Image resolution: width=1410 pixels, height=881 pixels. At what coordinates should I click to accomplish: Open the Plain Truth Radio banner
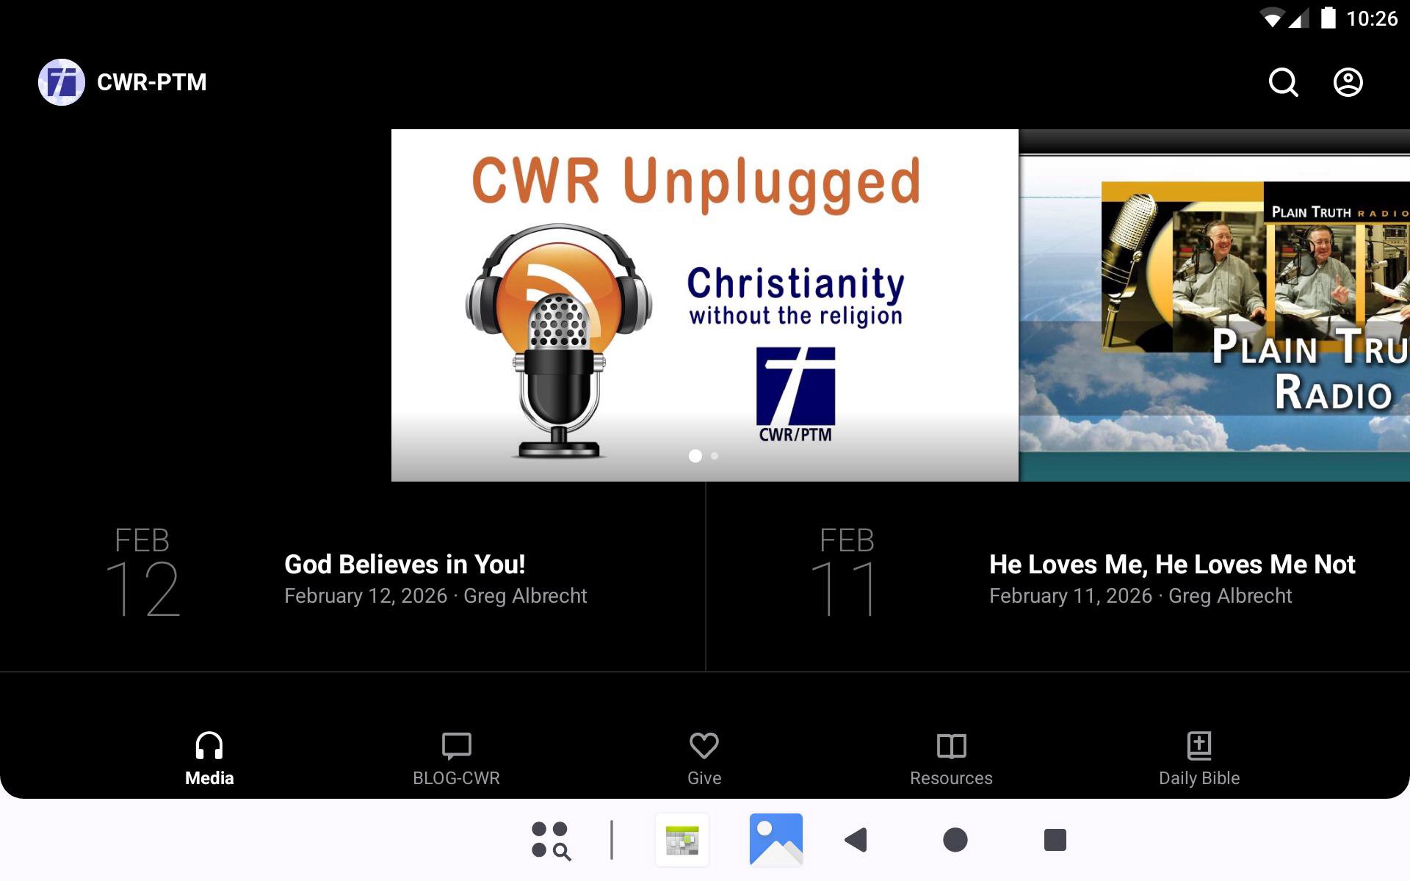(x=1215, y=305)
